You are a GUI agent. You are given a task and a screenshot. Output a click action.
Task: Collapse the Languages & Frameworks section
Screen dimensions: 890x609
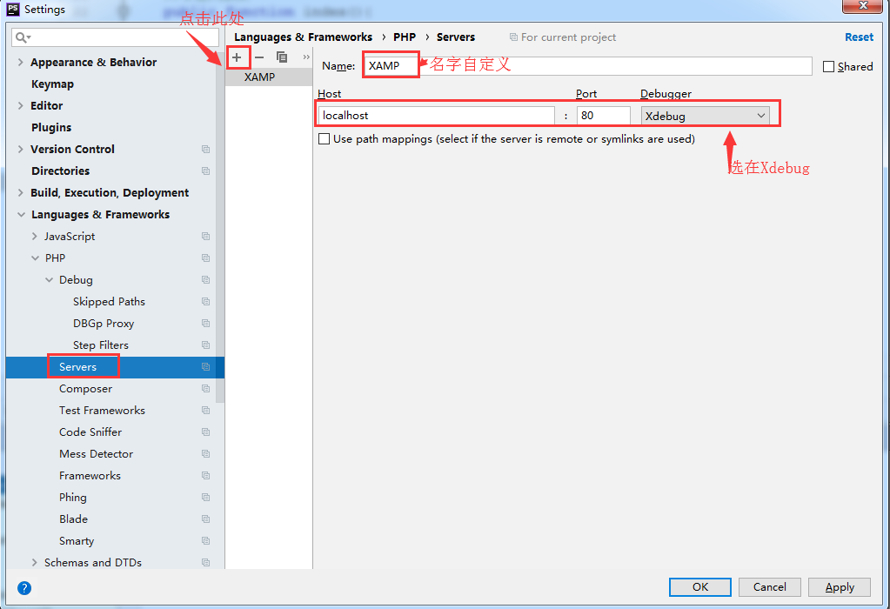pos(21,215)
